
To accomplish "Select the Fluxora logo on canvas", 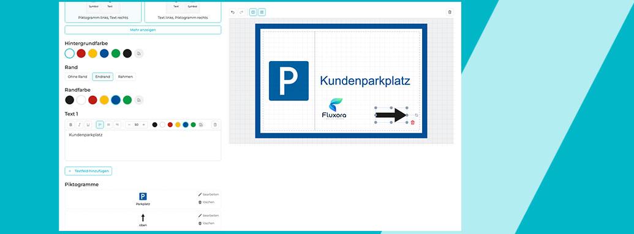I will click(334, 109).
